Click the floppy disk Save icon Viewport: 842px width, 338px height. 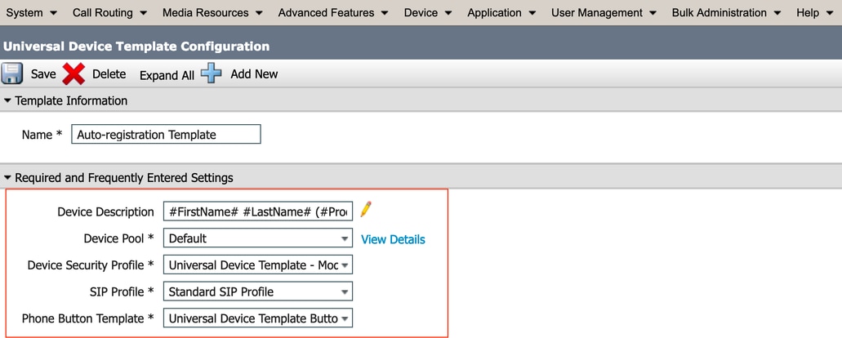click(x=11, y=73)
